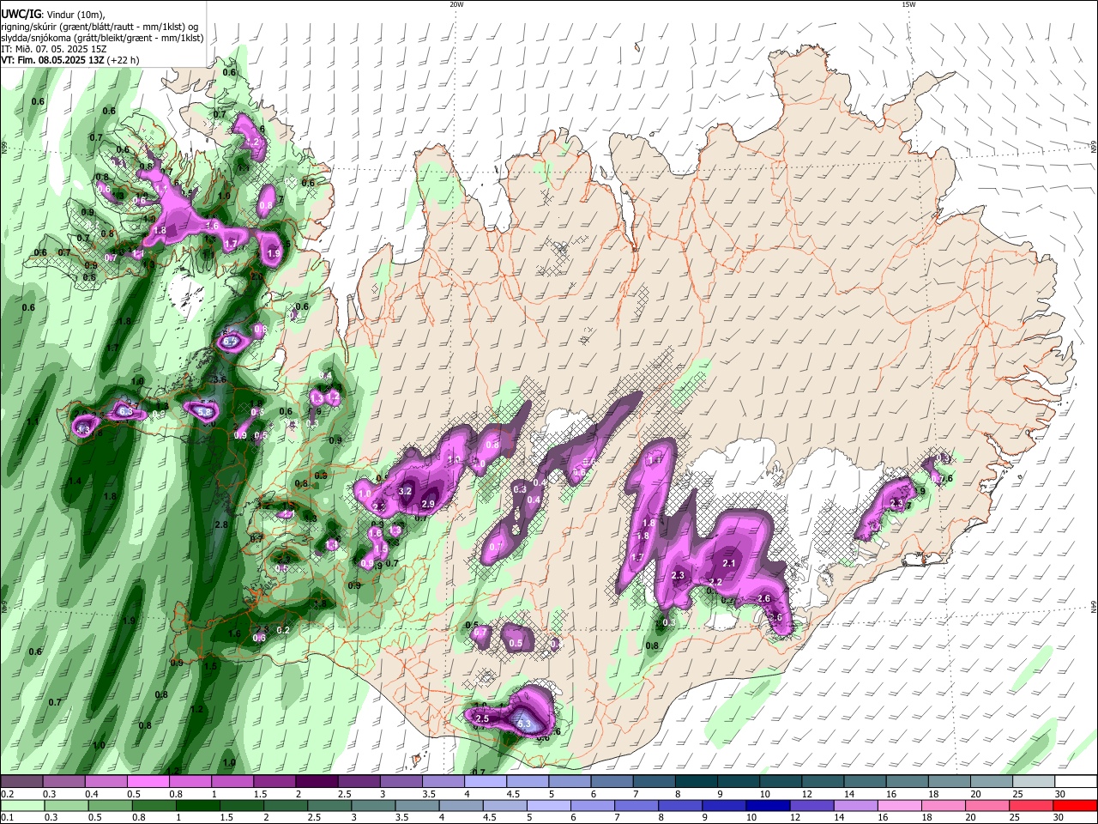Select the pale green 0.1 rain legend swatch
Screen dimensions: 1098x824
coord(21,806)
